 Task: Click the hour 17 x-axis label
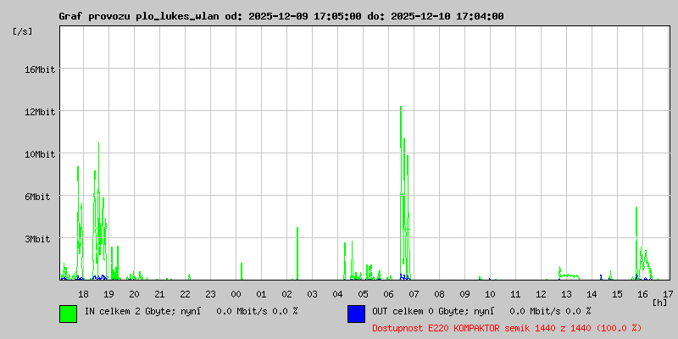click(x=668, y=294)
